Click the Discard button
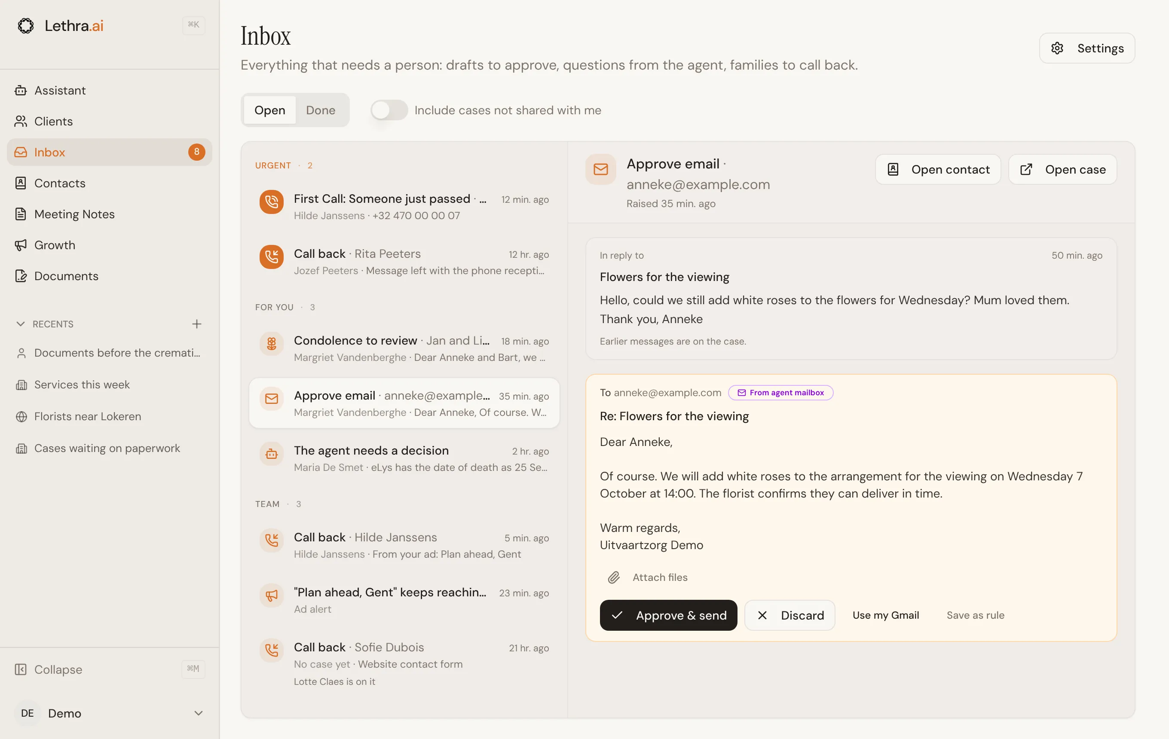The height and width of the screenshot is (739, 1169). [x=790, y=615]
